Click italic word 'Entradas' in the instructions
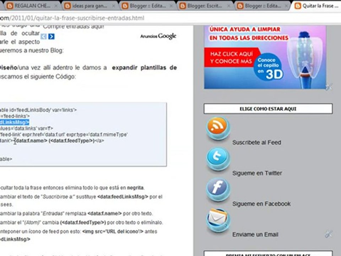Viewport: 341px width, 256px height. tap(53, 214)
